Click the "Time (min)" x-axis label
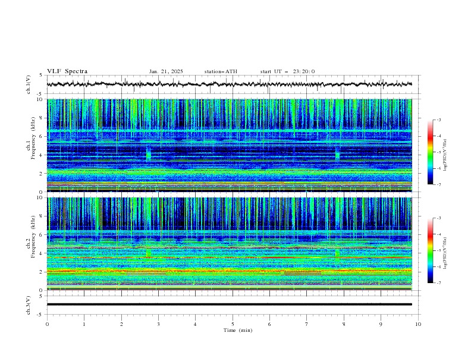471x364 pixels. (x=238, y=330)
